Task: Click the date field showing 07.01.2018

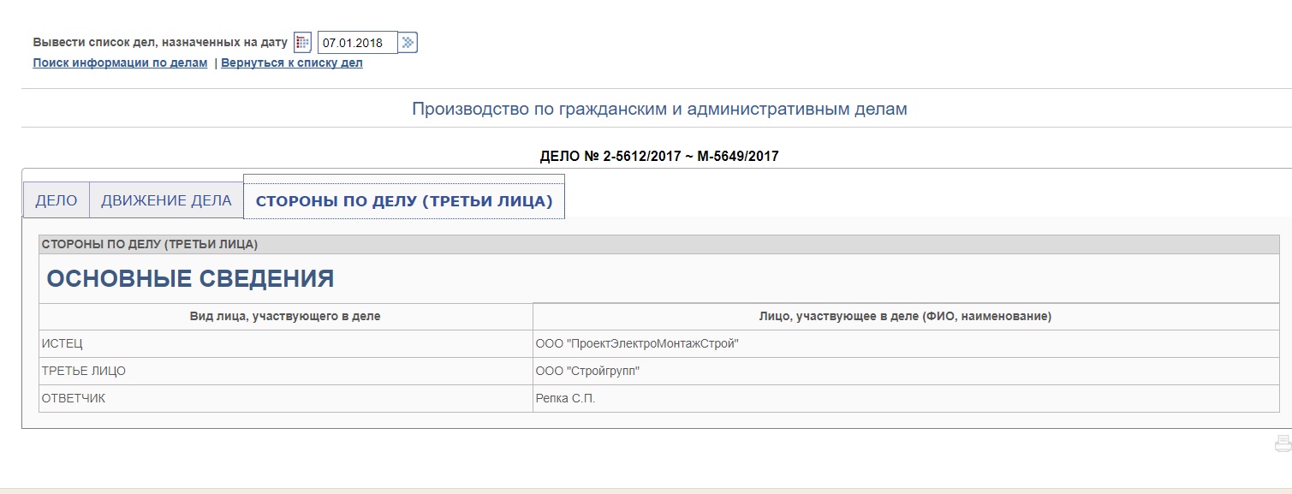Action: (357, 43)
